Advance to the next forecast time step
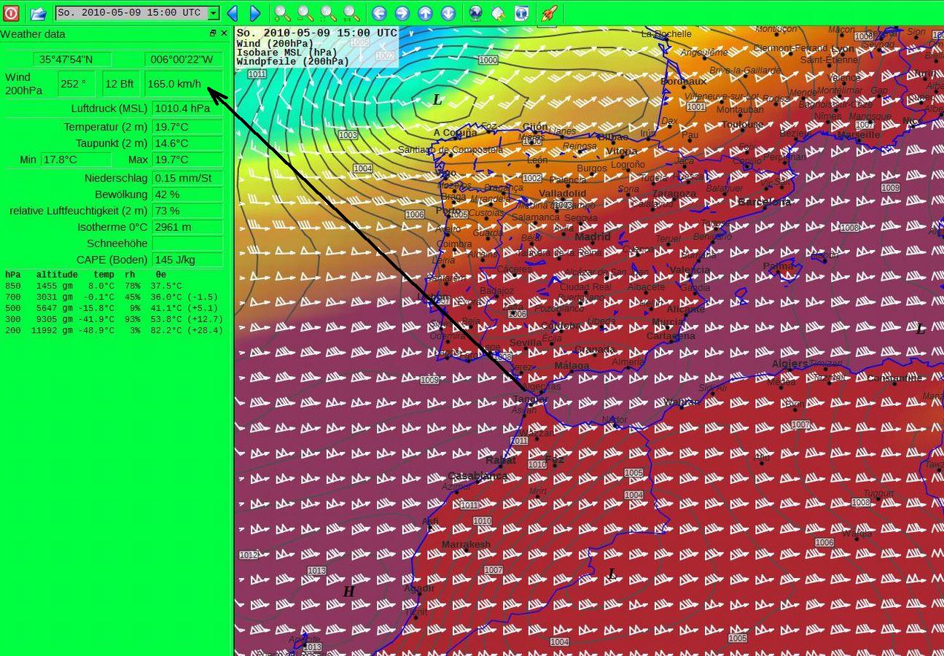 click(x=255, y=13)
